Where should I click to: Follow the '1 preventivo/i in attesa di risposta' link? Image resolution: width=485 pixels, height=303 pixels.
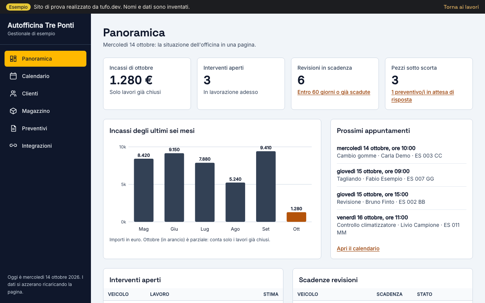coord(422,96)
